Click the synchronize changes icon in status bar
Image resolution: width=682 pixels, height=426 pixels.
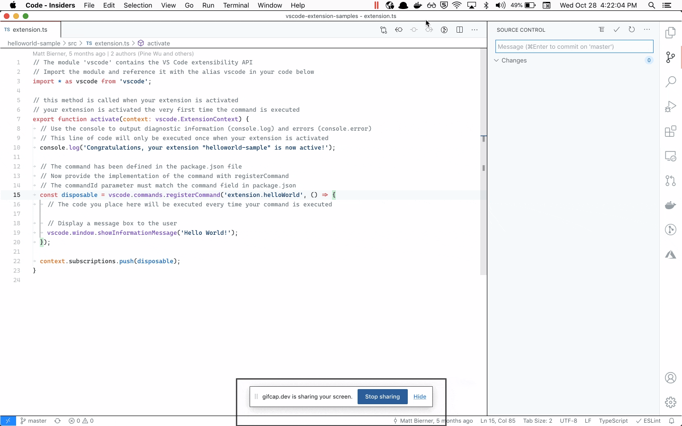[57, 421]
